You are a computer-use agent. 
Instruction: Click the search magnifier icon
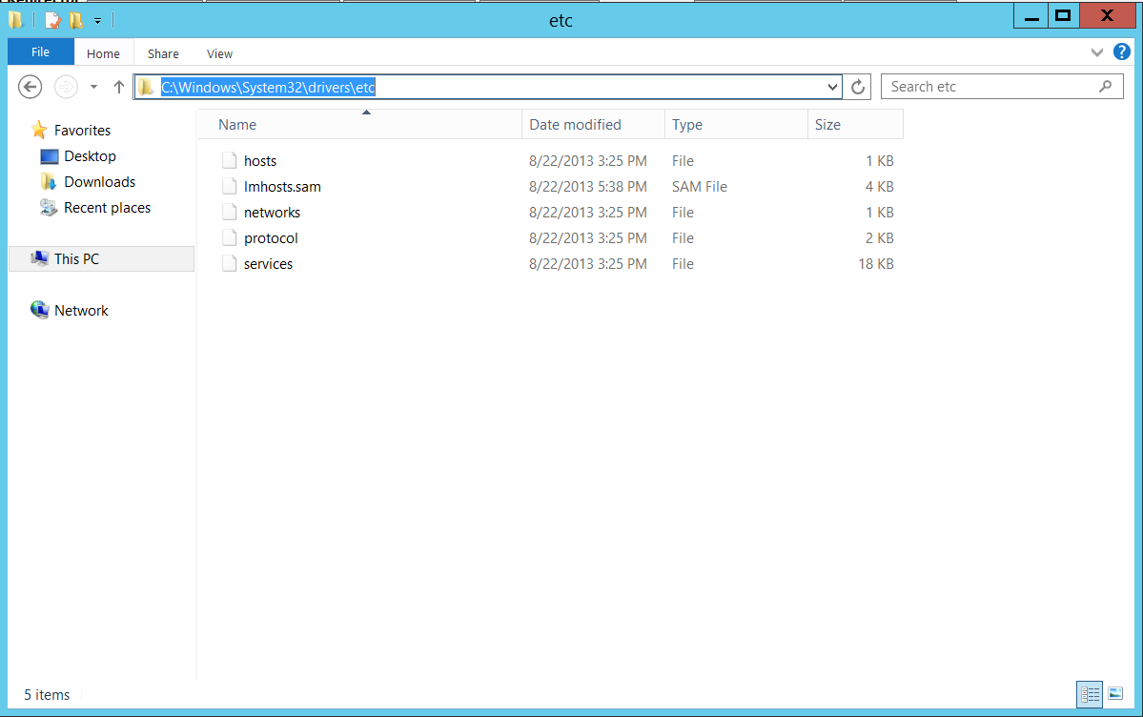(1105, 86)
